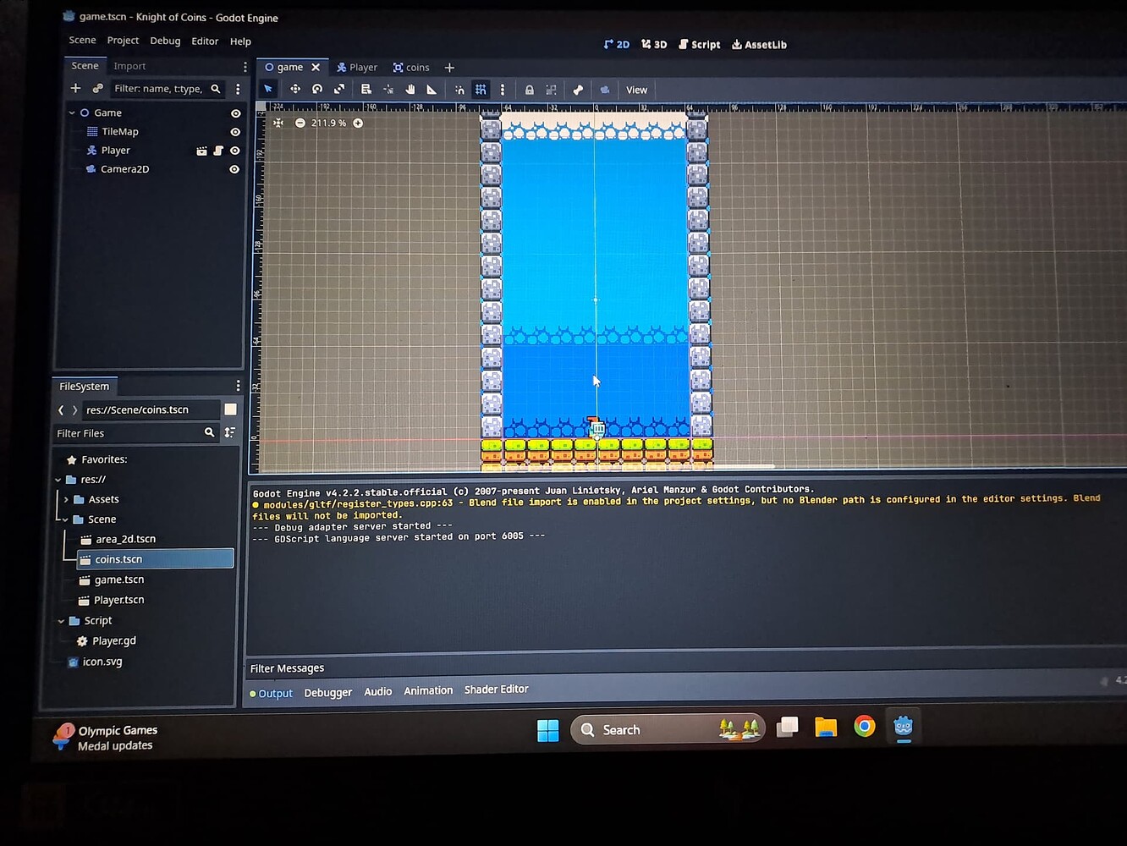Collapse the Game node in the Scene tree
The height and width of the screenshot is (846, 1127).
[72, 112]
